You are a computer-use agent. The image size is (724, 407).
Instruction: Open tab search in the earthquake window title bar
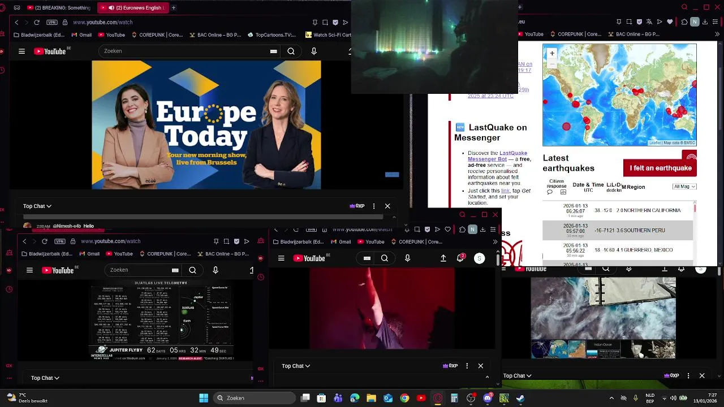point(684,7)
